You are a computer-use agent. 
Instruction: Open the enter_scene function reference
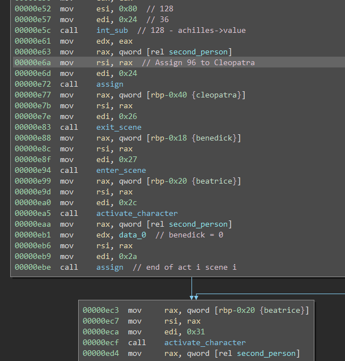coord(121,170)
